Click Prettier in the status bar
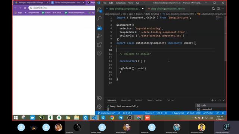 208,113
